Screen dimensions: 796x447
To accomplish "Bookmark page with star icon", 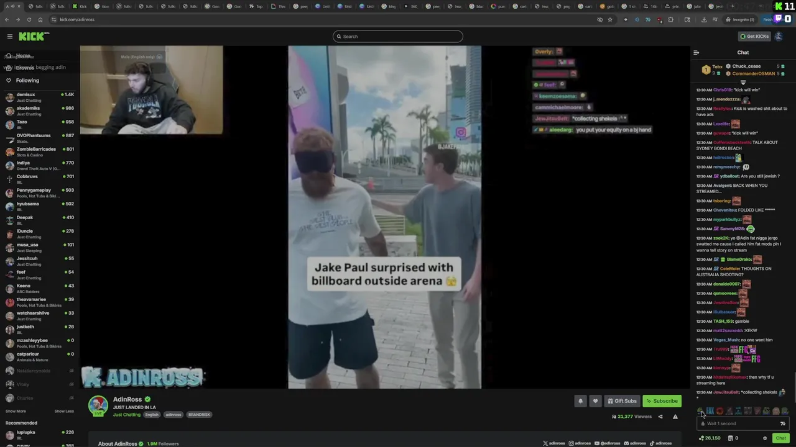I will tap(609, 20).
